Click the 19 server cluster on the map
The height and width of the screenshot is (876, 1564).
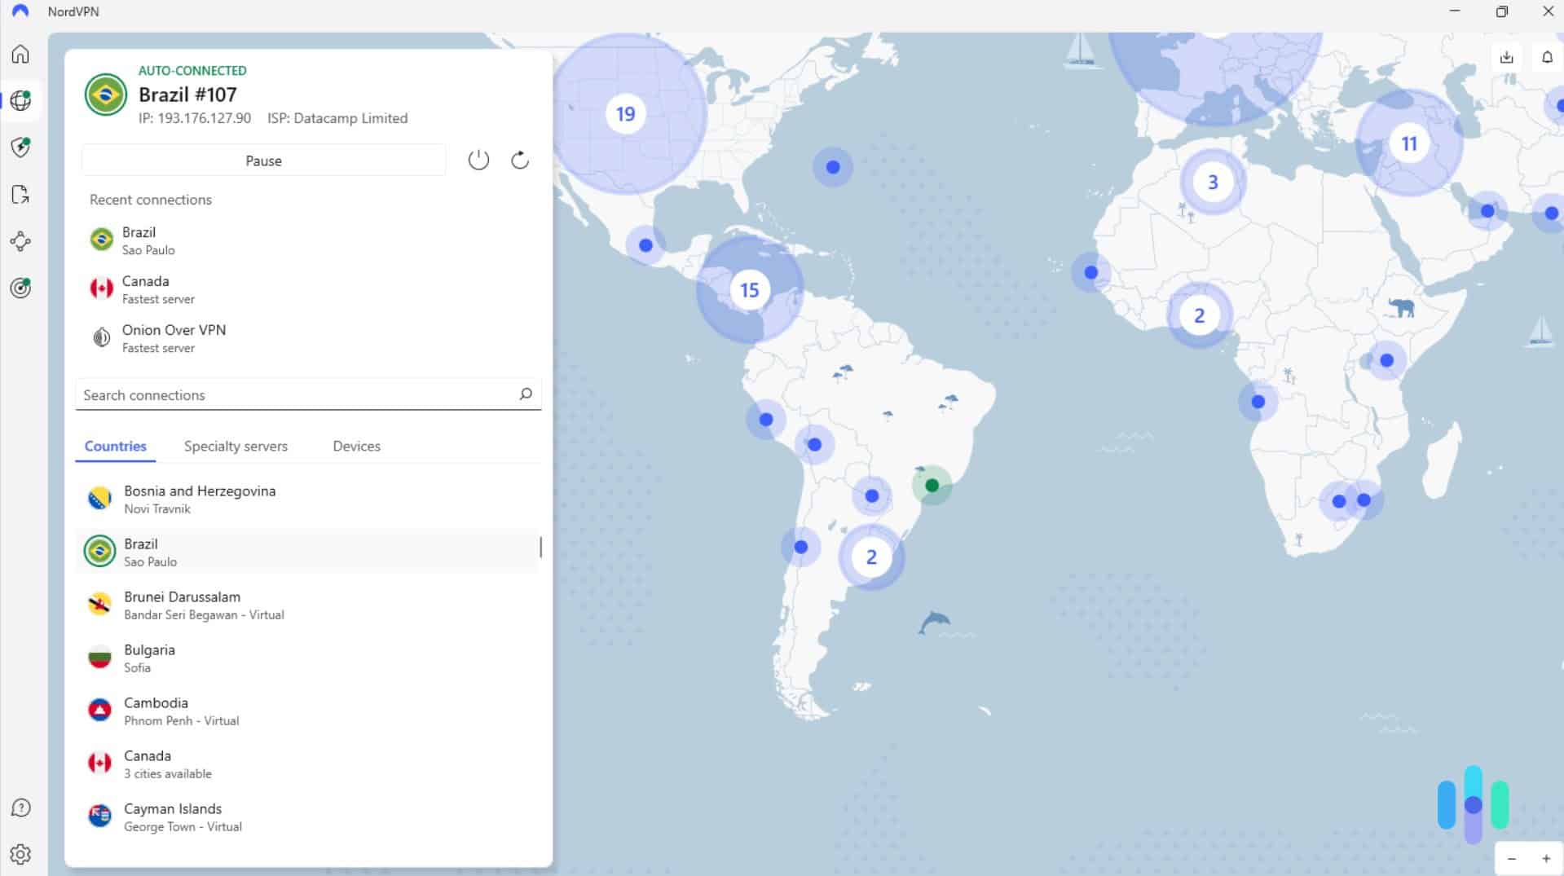(x=625, y=113)
